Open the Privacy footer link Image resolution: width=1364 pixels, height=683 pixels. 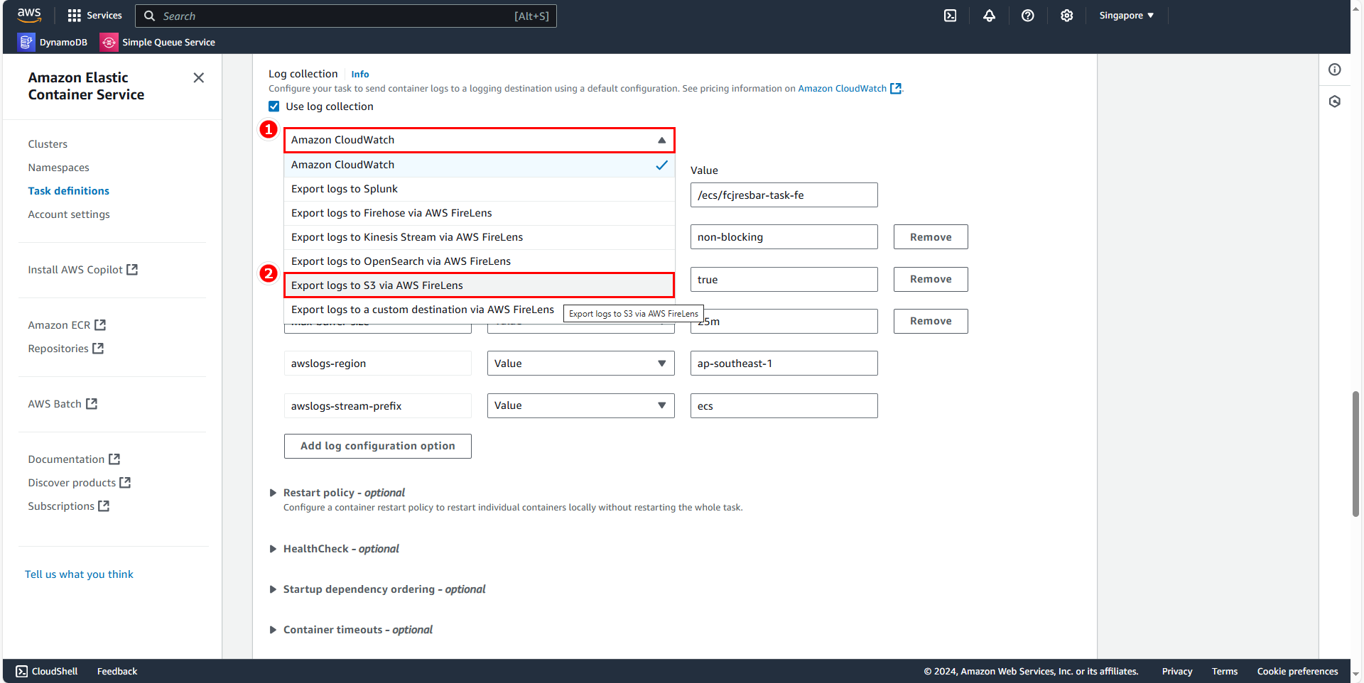point(1177,672)
